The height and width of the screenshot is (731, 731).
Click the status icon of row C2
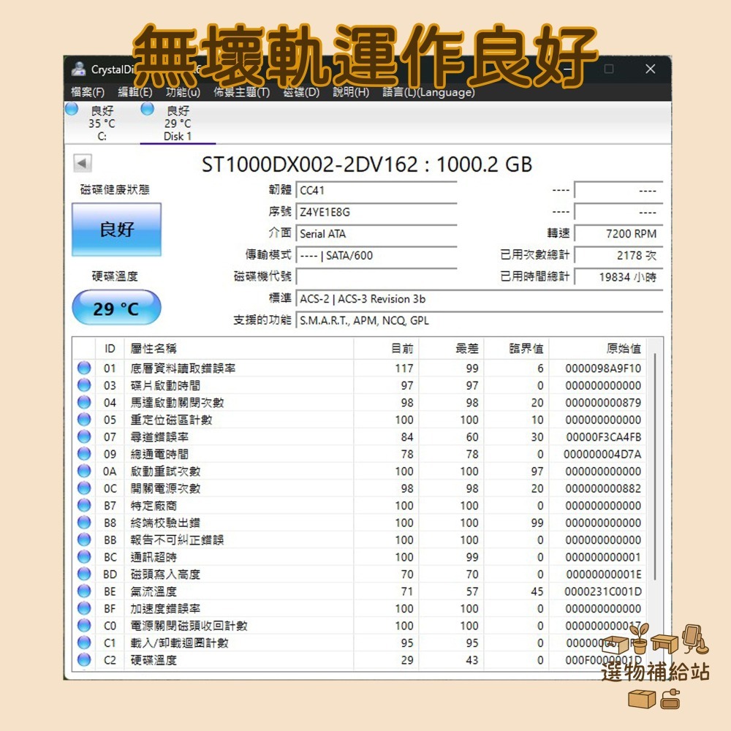(84, 659)
